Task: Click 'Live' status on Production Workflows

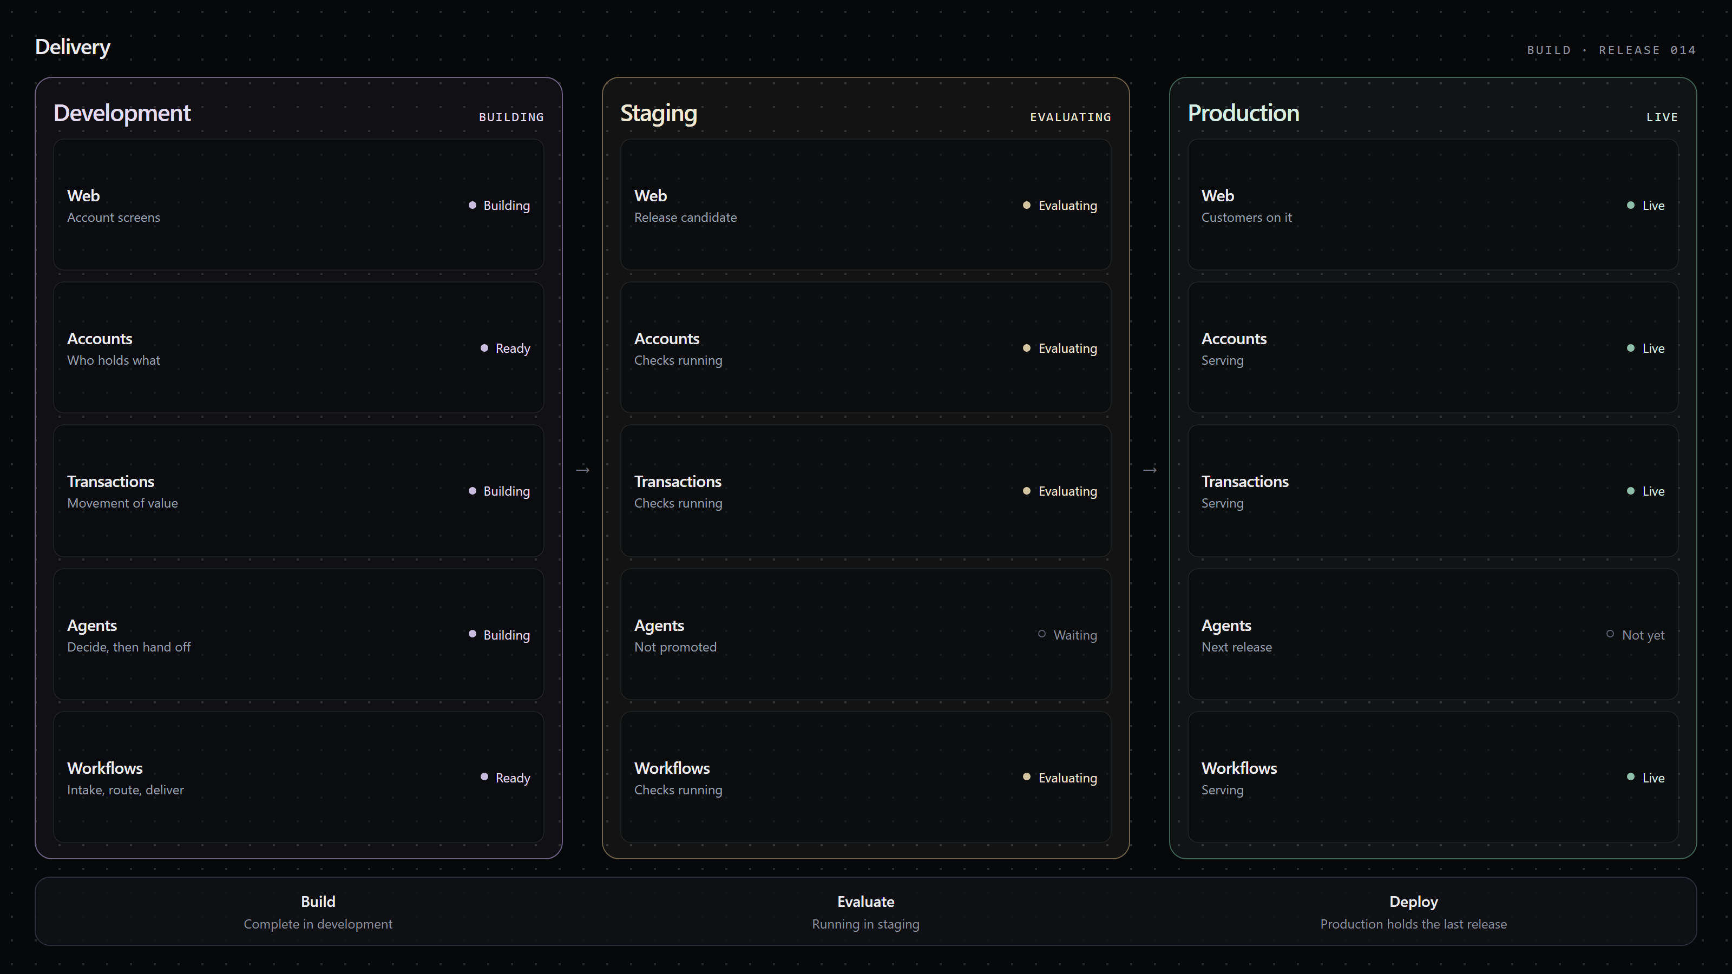Action: click(x=1645, y=778)
